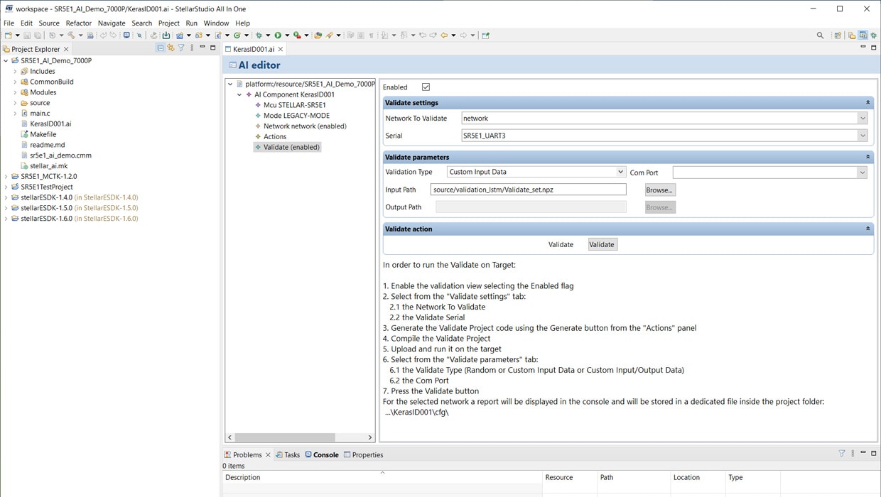Click the build hammer icon
This screenshot has height=497, width=881.
point(71,35)
